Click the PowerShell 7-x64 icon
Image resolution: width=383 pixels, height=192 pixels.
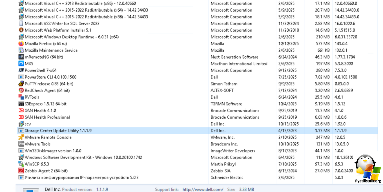21,70
